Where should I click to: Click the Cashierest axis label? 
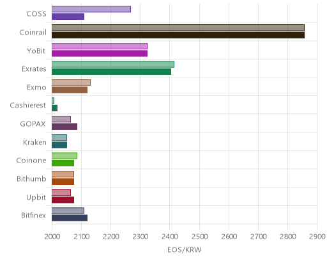pos(28,105)
